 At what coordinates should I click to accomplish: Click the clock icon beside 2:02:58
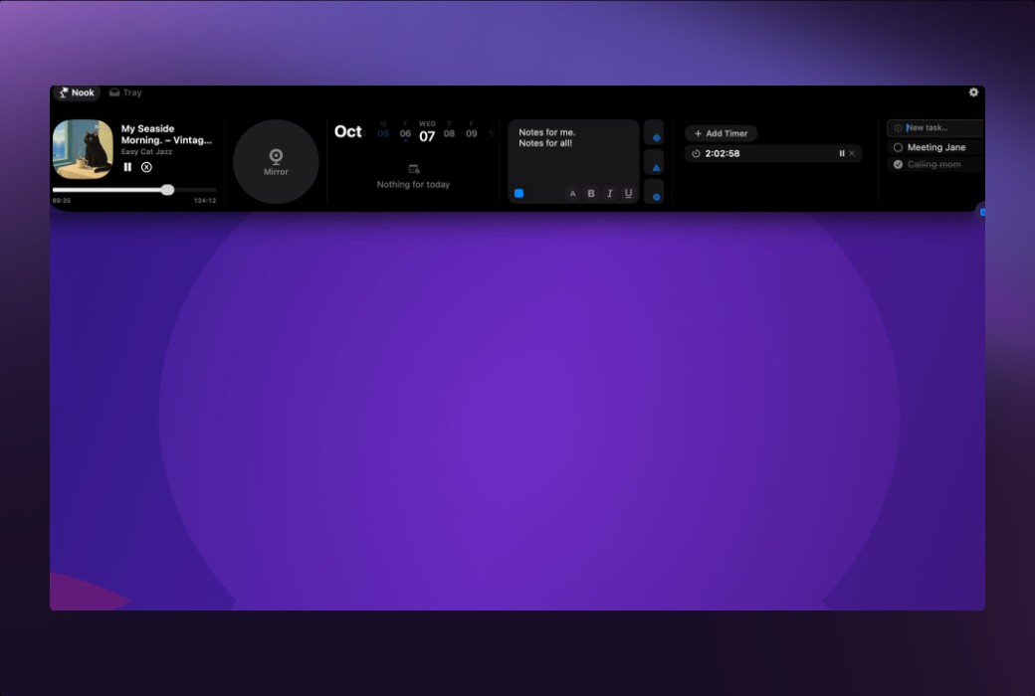click(x=696, y=154)
